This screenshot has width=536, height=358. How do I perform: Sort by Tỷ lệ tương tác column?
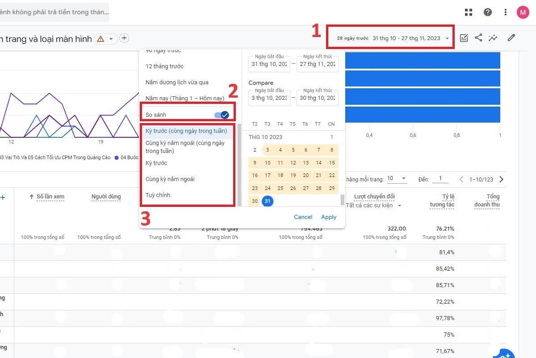click(x=442, y=201)
